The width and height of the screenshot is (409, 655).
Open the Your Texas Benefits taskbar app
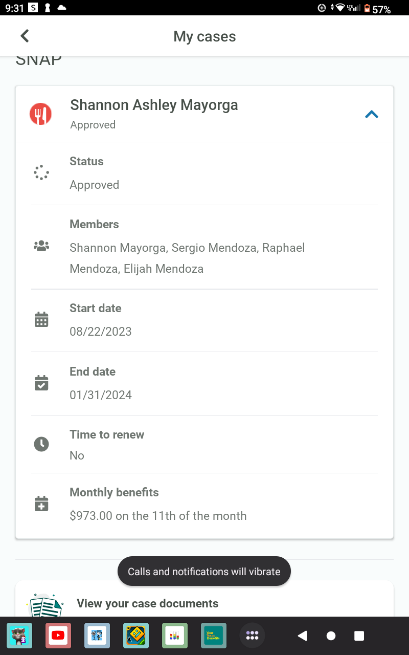point(214,636)
